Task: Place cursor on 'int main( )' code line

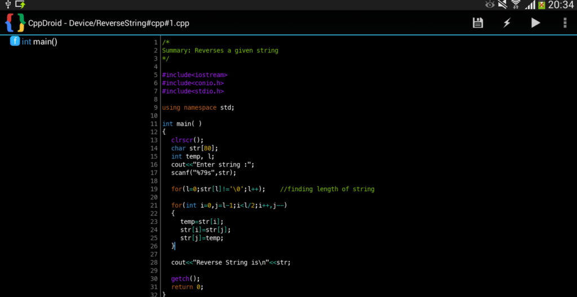Action: [182, 124]
